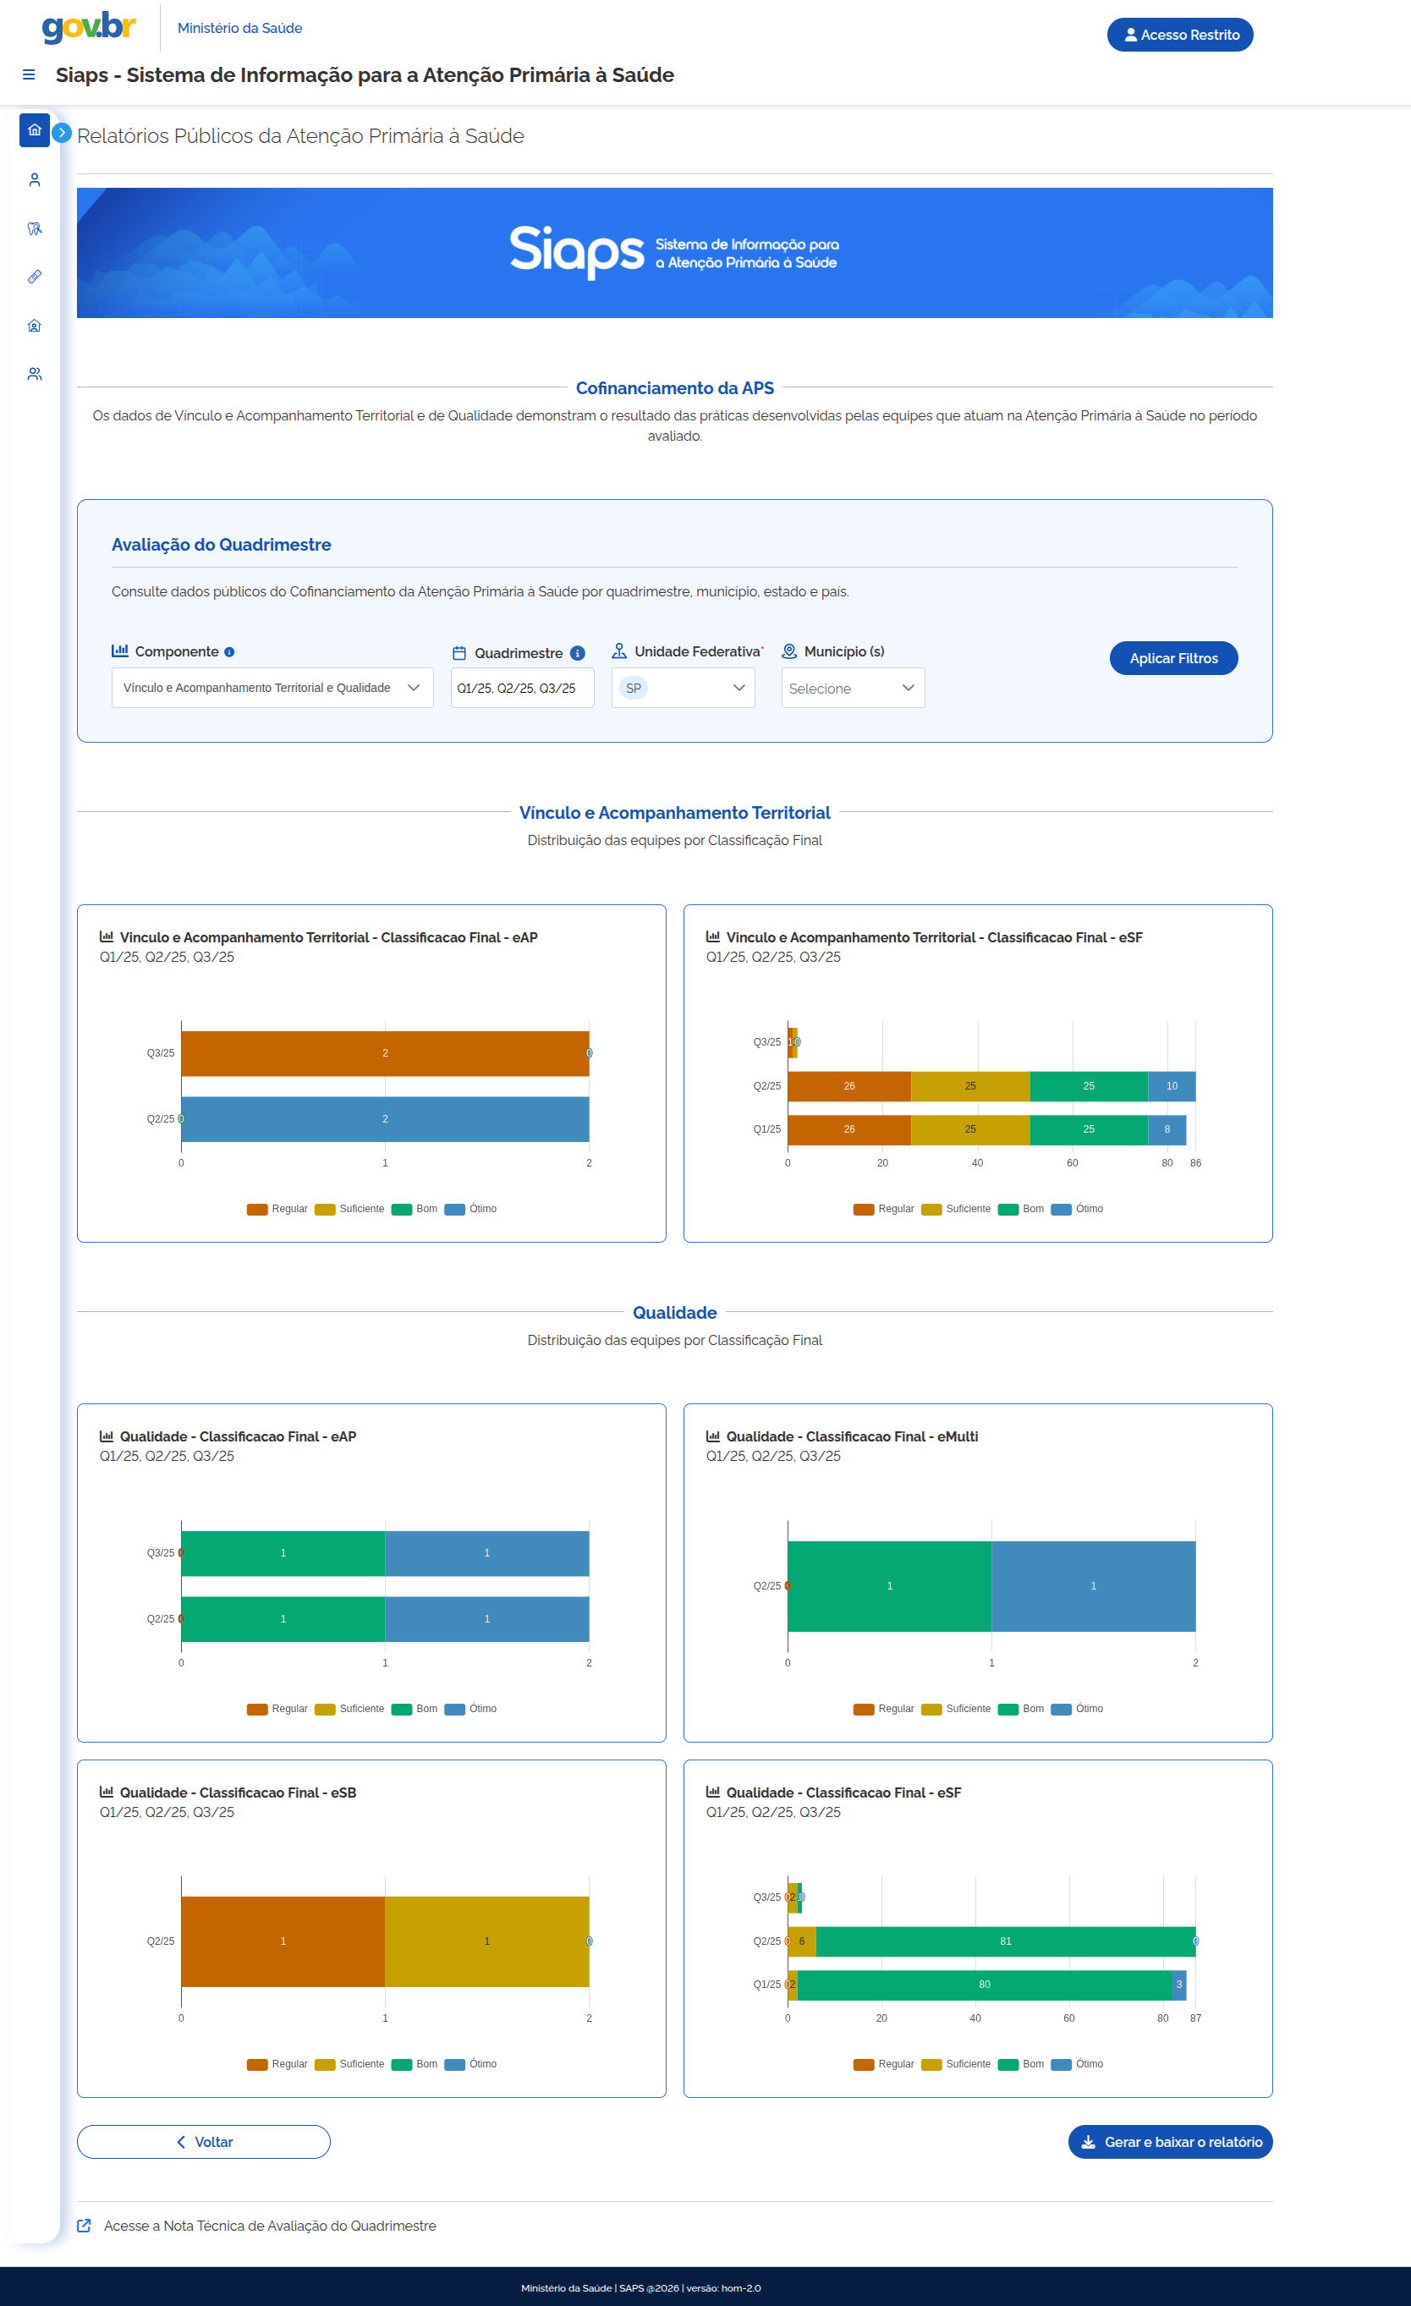Screen dimensions: 1411x2306
Task: Click Q1/25 bar value 80 in Qualidade eSF
Action: pos(985,1984)
